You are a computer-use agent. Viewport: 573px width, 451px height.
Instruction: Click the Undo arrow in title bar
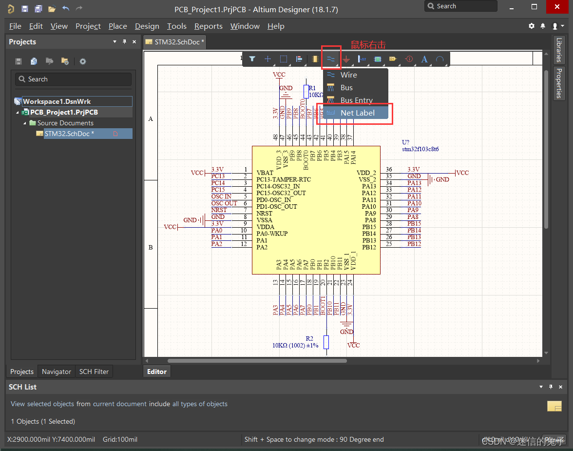pos(66,9)
